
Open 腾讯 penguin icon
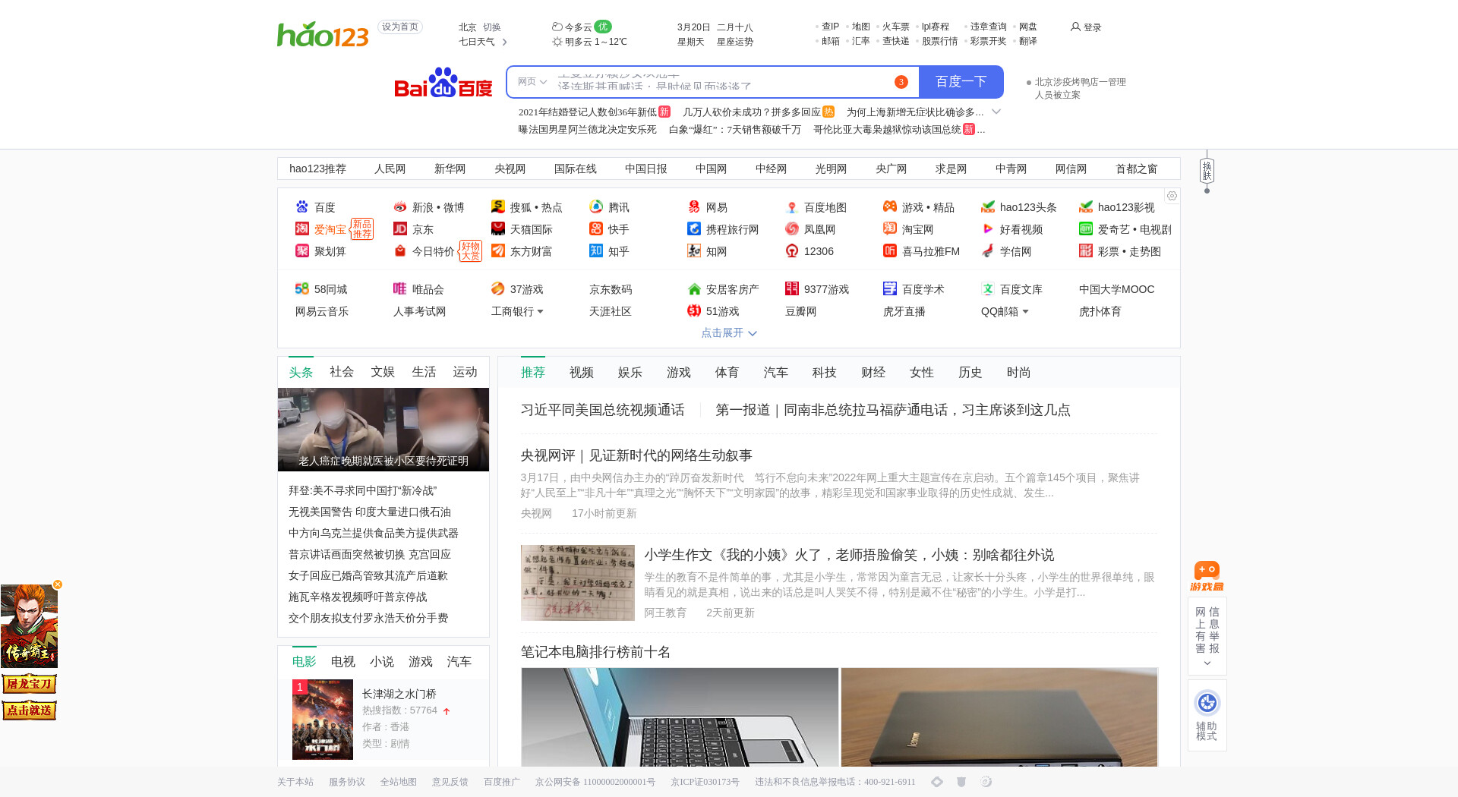coord(596,207)
